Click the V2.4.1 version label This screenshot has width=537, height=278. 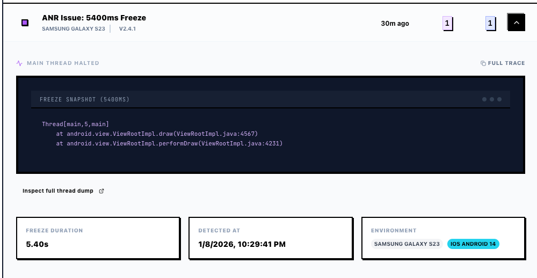point(127,29)
